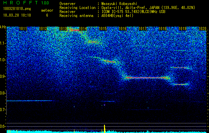Click the 1020 time marker

coord(202,29)
